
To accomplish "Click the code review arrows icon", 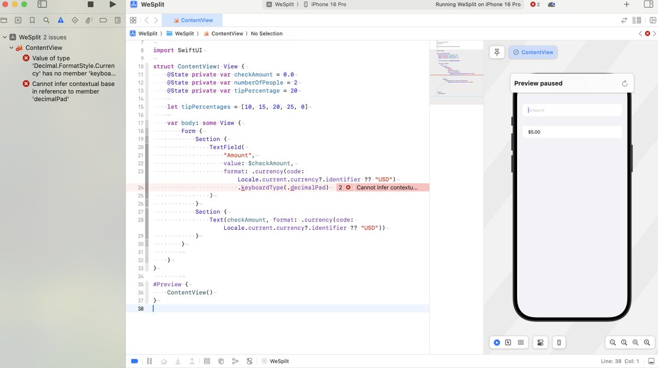I will (624, 20).
